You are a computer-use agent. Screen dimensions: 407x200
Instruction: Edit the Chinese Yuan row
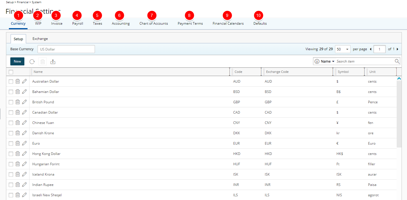point(24,123)
